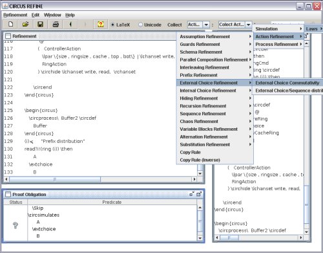Open Chaos Refinement submenu
323x253 pixels.
(x=215, y=122)
